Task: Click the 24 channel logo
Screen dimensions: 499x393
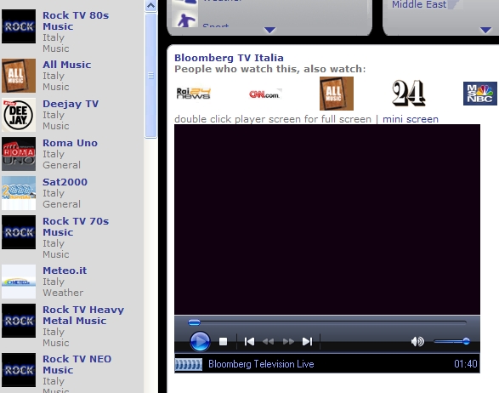Action: tap(409, 93)
